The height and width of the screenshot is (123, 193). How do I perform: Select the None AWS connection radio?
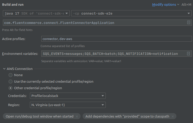pyautogui.click(x=10, y=75)
